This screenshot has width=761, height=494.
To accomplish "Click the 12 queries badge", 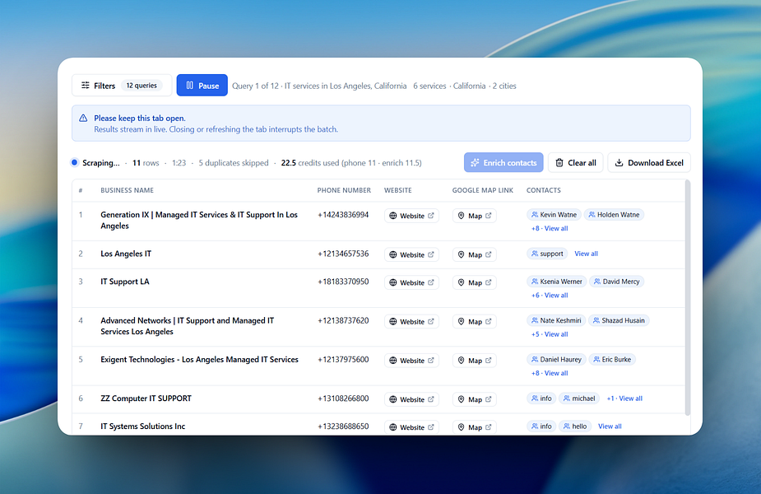I will coord(142,86).
